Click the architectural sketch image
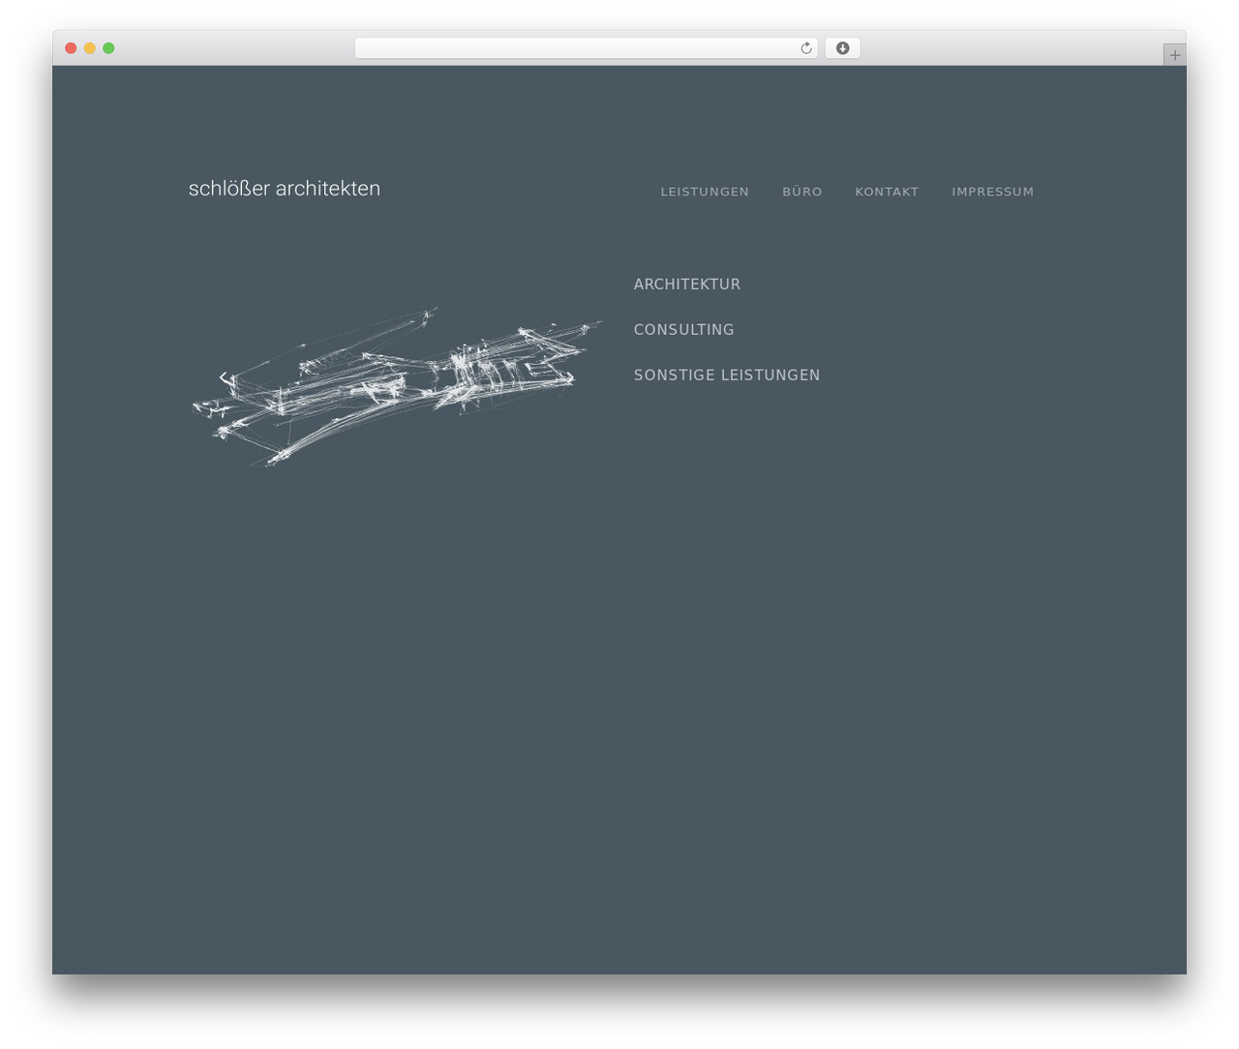Viewport: 1239px width, 1049px height. [397, 387]
